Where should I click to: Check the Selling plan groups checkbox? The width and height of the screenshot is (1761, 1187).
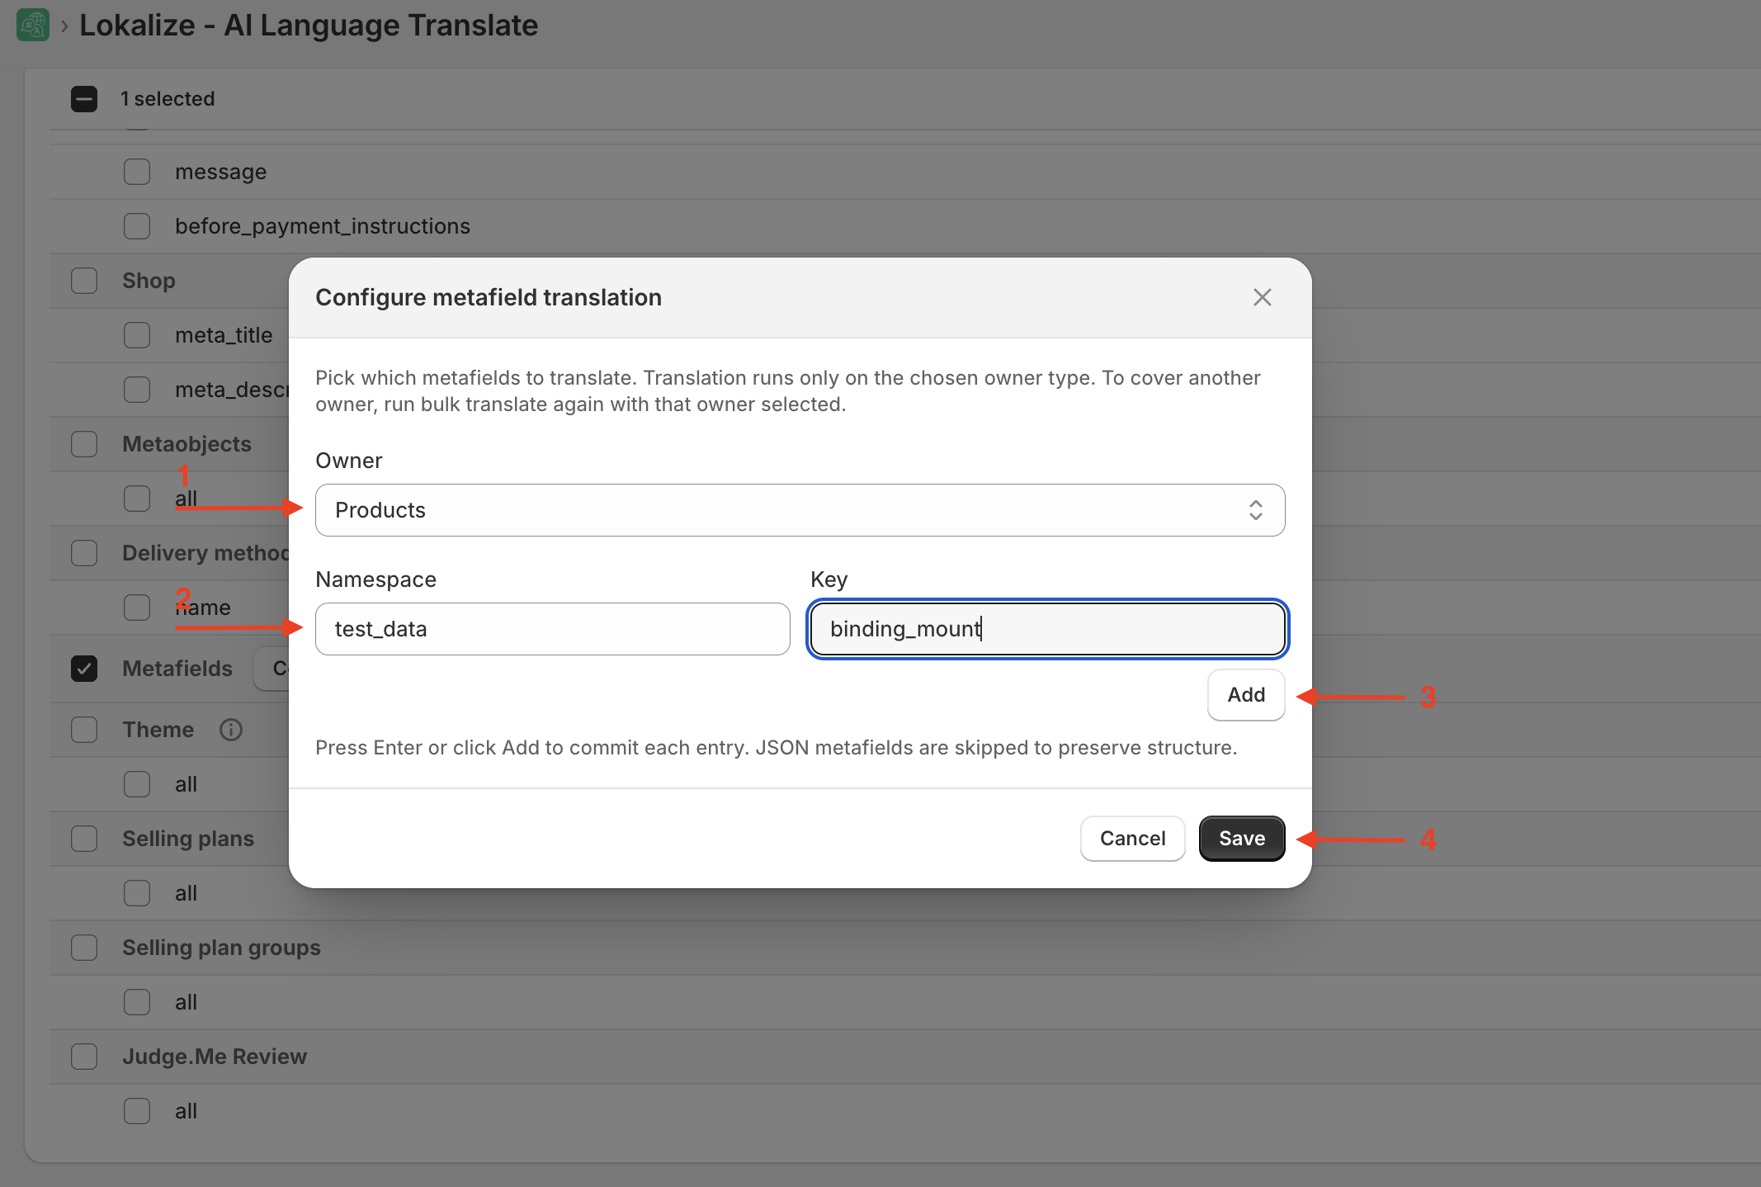[x=84, y=948]
